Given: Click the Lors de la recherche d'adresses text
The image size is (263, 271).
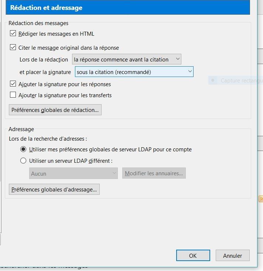Looking at the screenshot, I should pyautogui.click(x=48, y=139).
